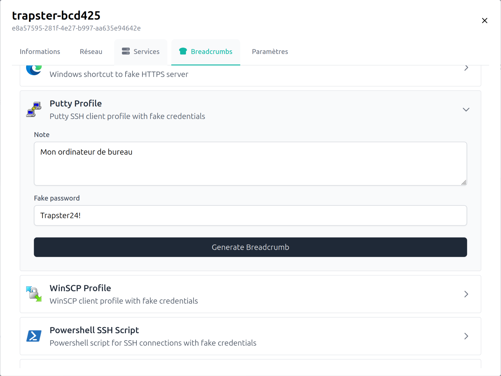Click the Powershell SSH Script icon

coord(34,336)
